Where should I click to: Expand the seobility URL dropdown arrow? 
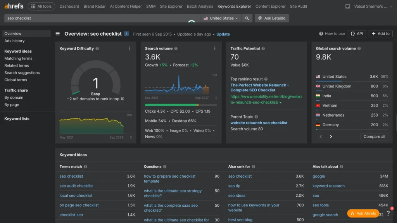click(x=281, y=103)
